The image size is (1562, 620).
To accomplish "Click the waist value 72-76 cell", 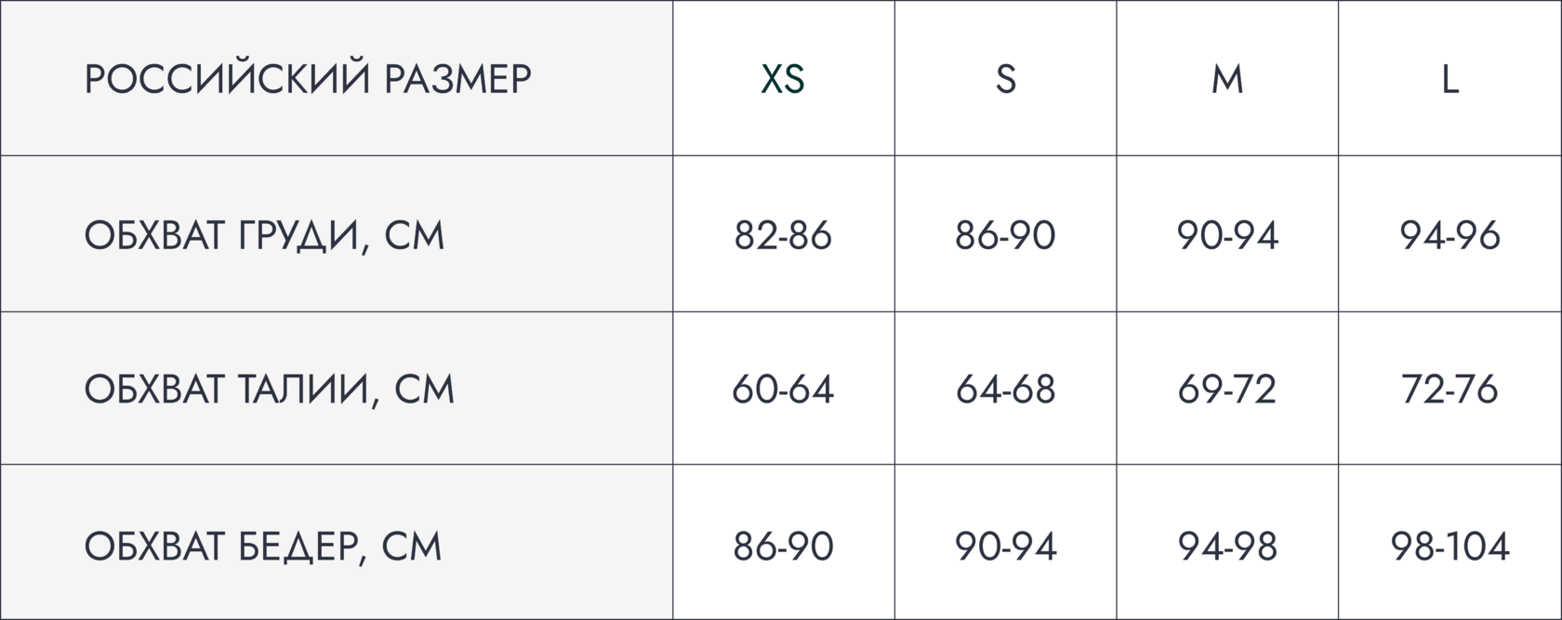I will tap(1449, 389).
